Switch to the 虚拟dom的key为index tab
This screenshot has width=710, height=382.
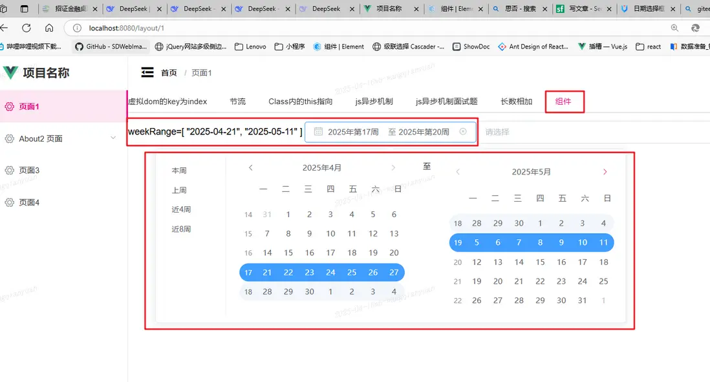tap(167, 101)
